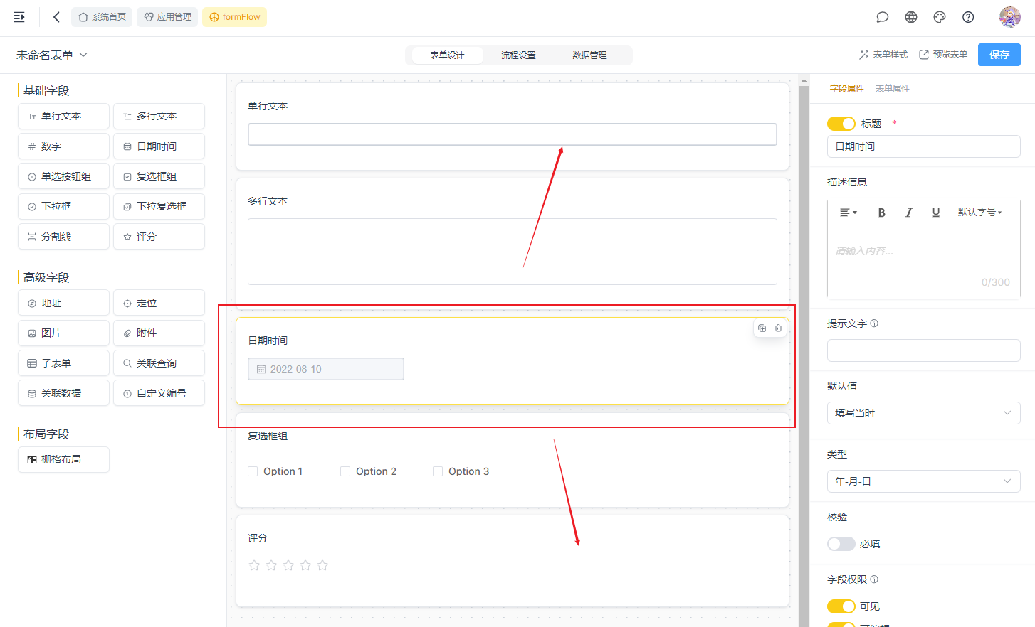This screenshot has height=627, width=1035.
Task: Add a 下拉复选框 field
Action: point(159,206)
